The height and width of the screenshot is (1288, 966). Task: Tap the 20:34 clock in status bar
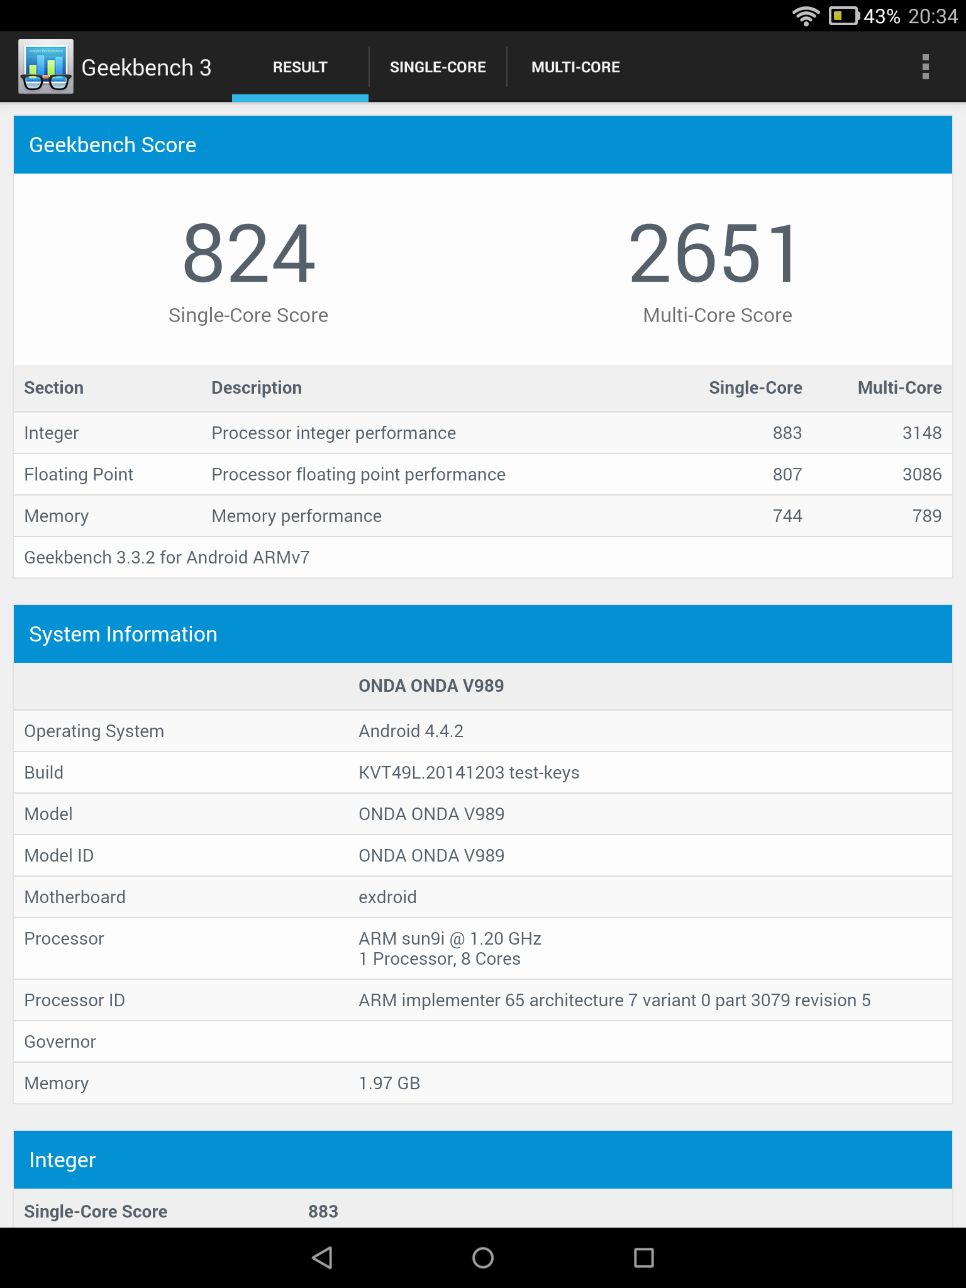tap(933, 16)
